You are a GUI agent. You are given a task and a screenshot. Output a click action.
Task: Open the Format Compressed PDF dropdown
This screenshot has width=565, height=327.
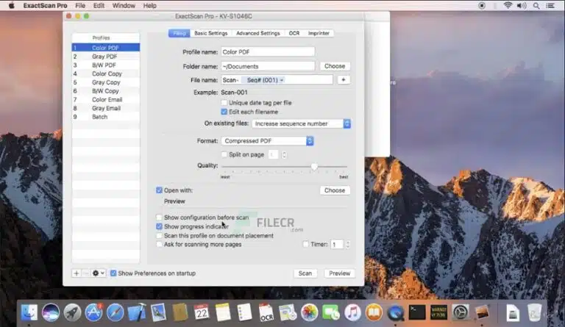[267, 140]
